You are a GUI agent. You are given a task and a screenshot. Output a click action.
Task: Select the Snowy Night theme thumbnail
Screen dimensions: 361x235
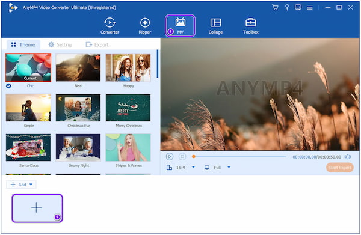78,147
